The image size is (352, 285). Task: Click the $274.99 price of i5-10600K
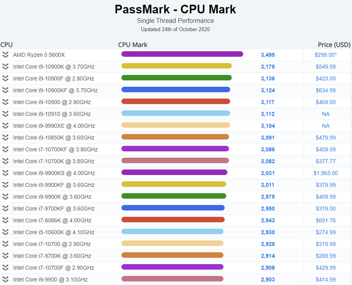tap(326, 232)
